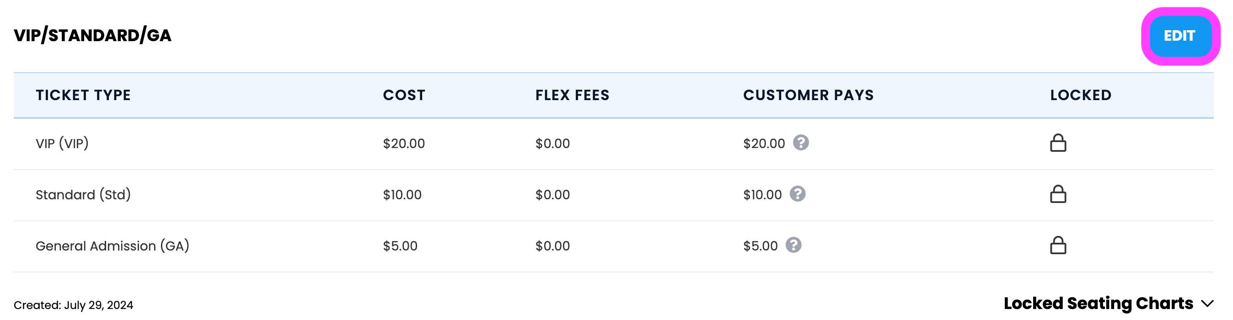Image resolution: width=1233 pixels, height=320 pixels.
Task: Open the Locked Seating Charts label
Action: click(x=1098, y=303)
